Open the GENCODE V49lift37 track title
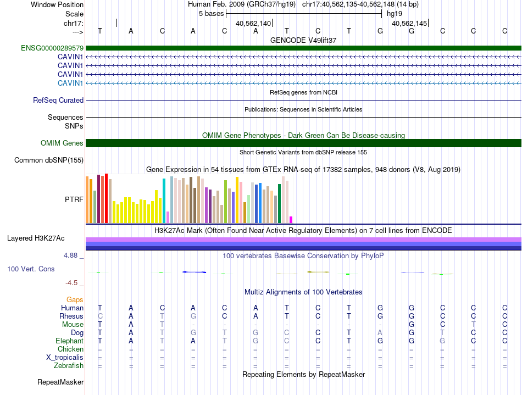 (303, 40)
